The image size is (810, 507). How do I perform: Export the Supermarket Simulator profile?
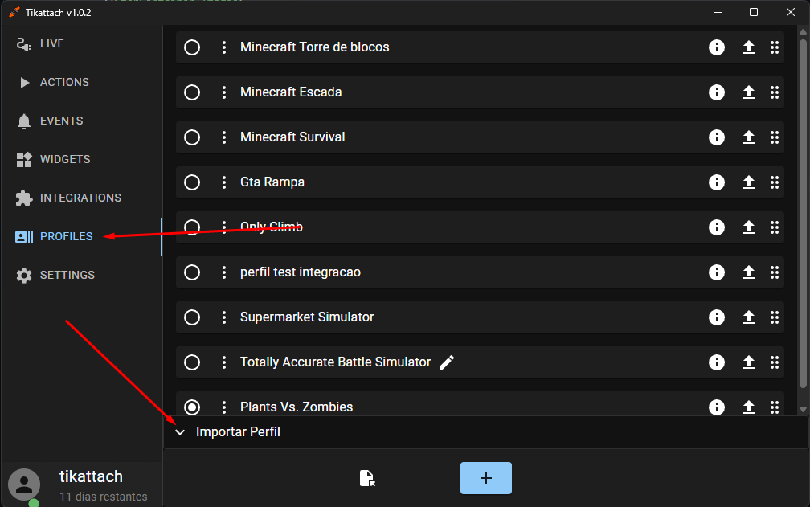749,317
